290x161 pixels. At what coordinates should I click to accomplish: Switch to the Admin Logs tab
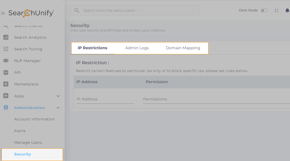[x=137, y=48]
